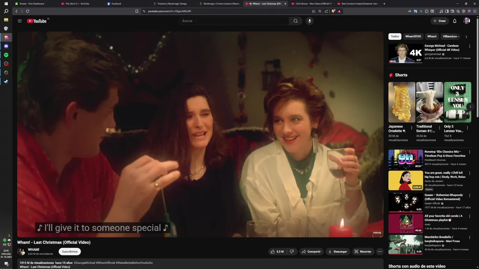Open zoom control in address bar
Viewport: 479px width, 269px height.
[x=320, y=11]
